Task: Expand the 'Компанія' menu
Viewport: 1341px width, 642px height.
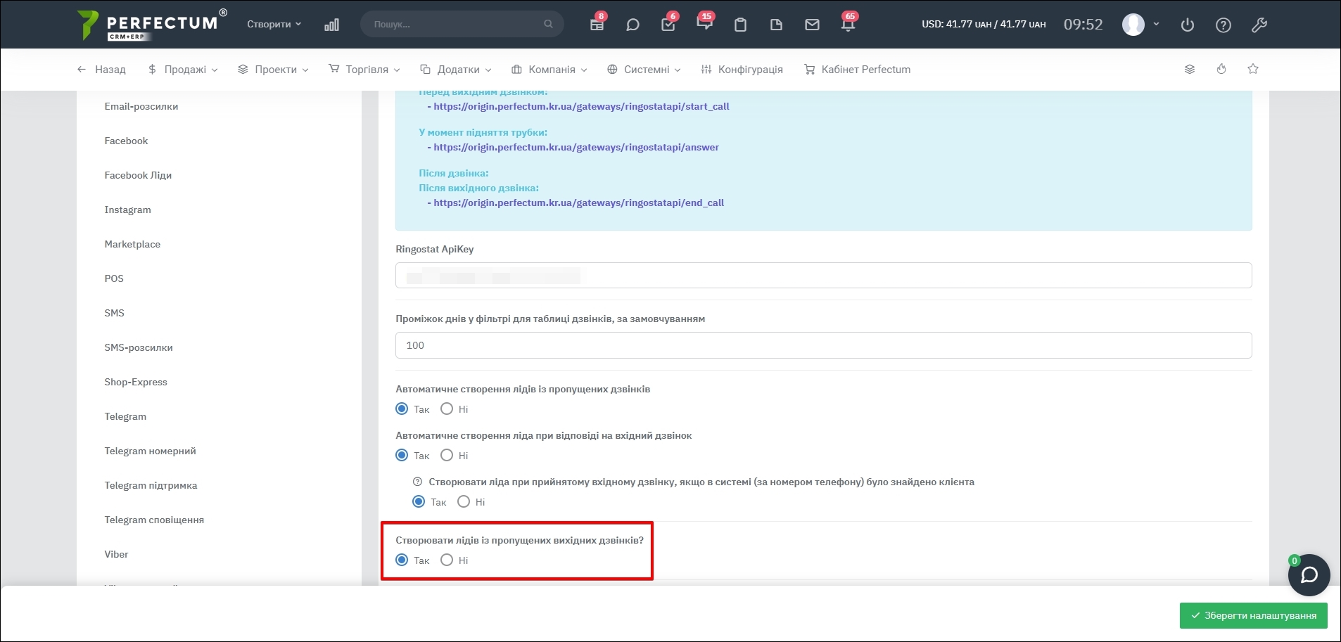Action: tap(549, 69)
